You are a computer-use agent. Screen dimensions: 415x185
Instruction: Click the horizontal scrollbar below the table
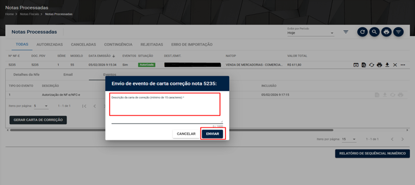171,130
